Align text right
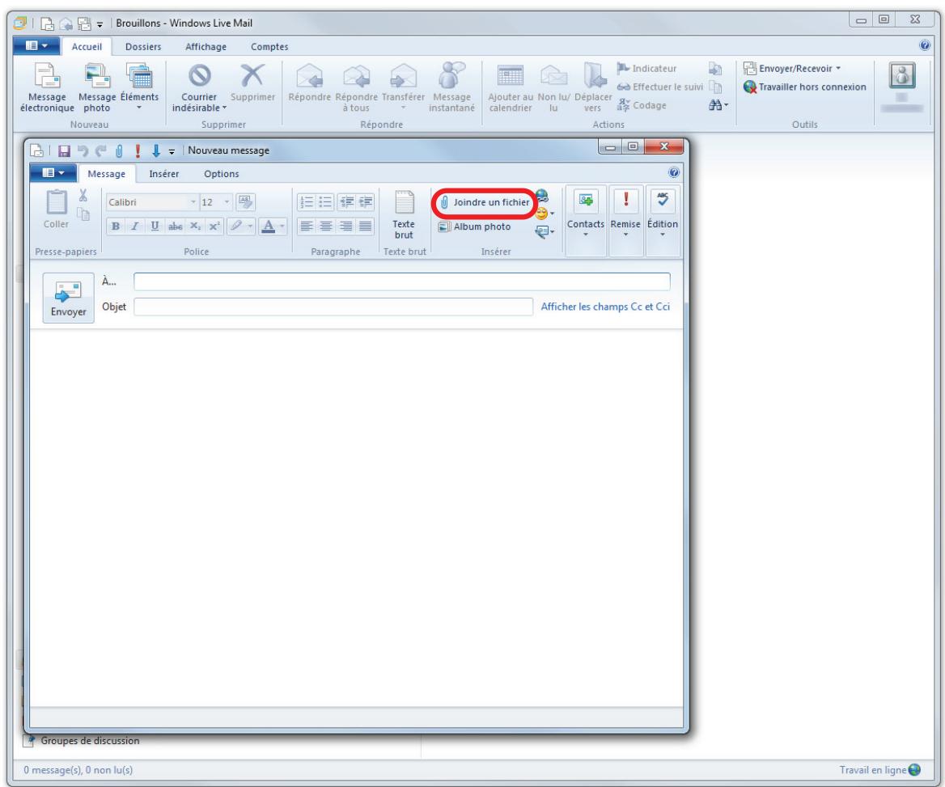 (345, 226)
